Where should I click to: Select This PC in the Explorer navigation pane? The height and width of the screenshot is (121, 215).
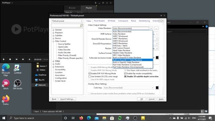[40, 80]
